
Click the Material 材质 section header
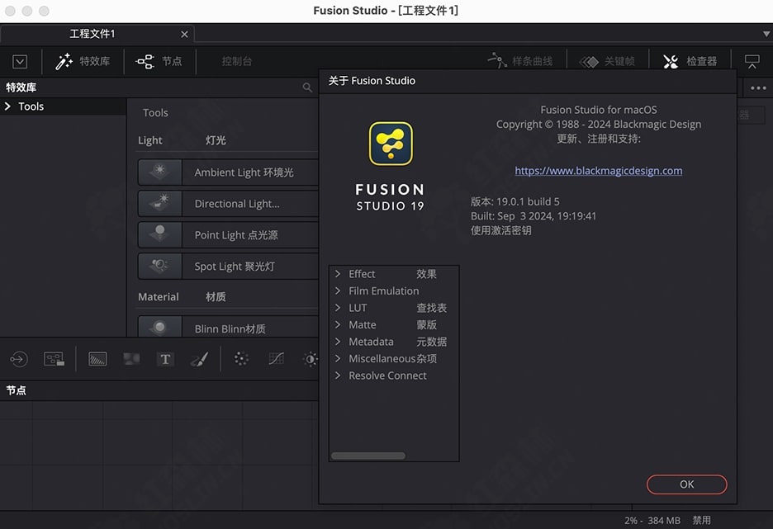182,297
